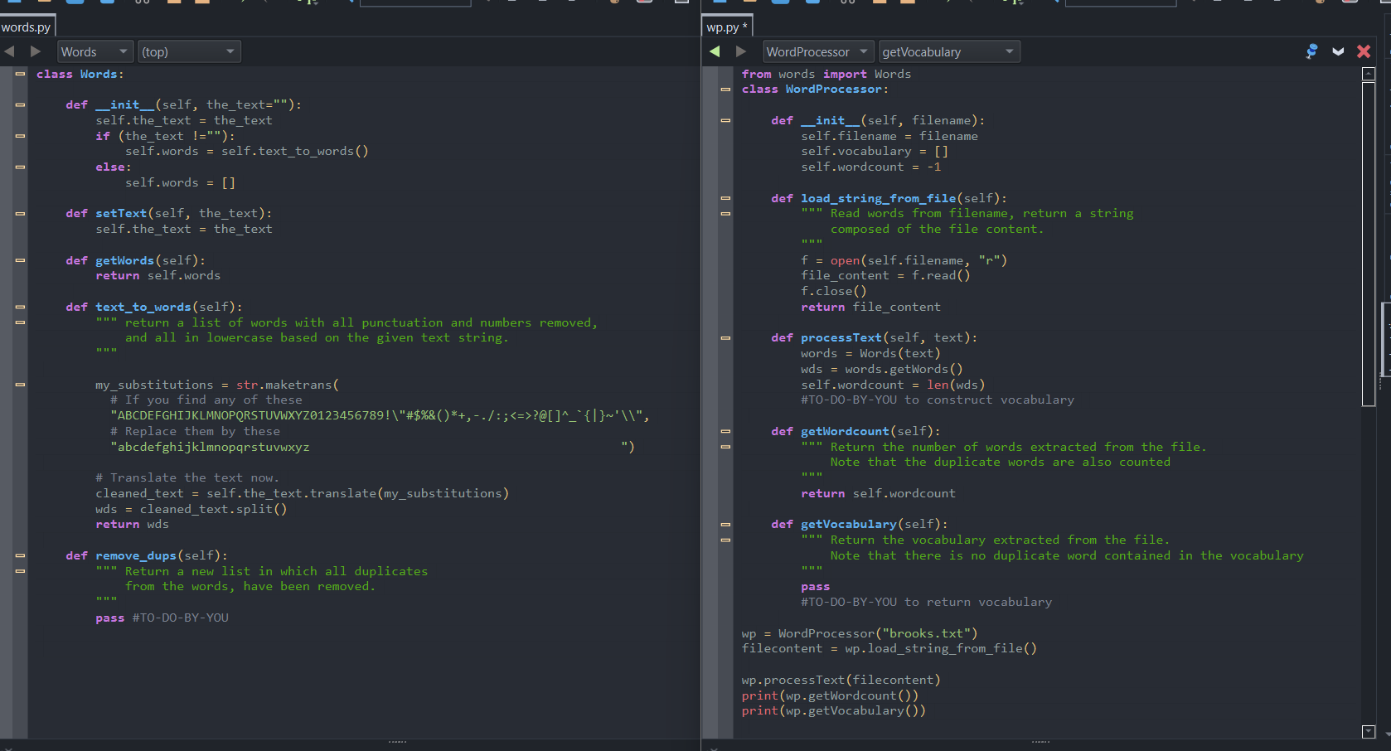The height and width of the screenshot is (751, 1391).
Task: Click the back arrow in words.py editor
Action: click(x=9, y=51)
